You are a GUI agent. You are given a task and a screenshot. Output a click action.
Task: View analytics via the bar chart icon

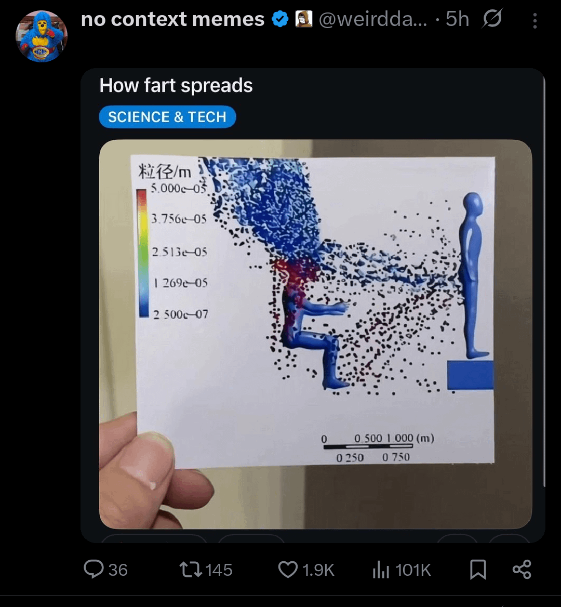[x=381, y=570]
